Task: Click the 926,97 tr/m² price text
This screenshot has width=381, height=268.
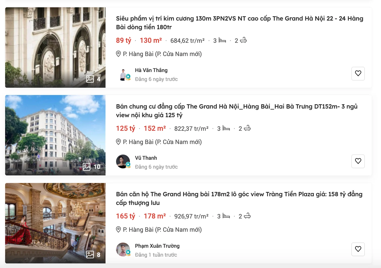Action: pyautogui.click(x=191, y=216)
